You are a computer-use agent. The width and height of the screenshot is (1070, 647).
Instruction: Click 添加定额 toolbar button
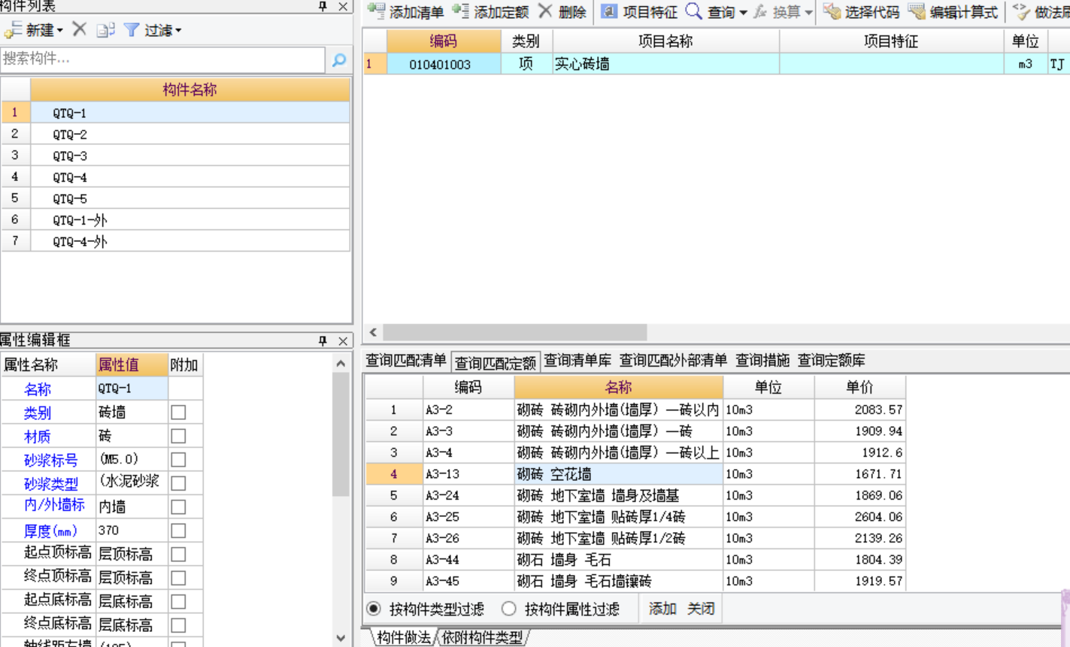tap(490, 12)
